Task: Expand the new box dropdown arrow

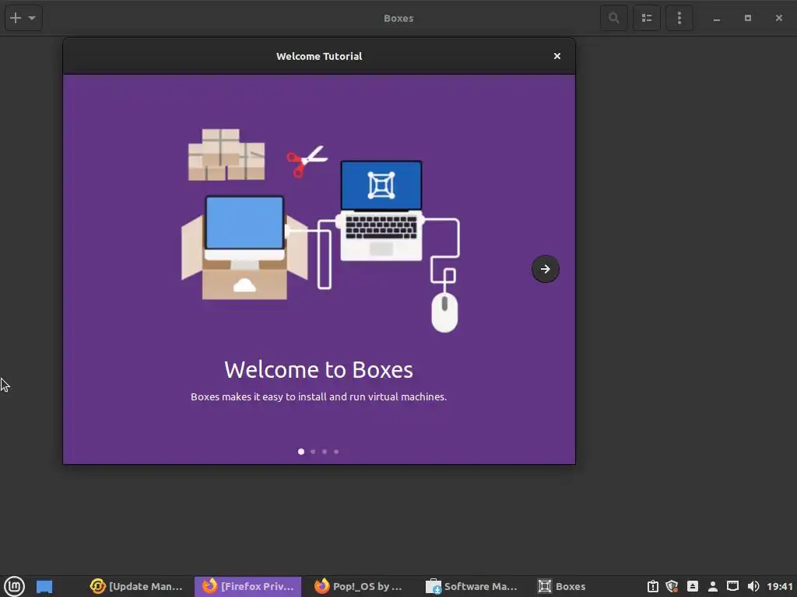Action: tap(32, 19)
